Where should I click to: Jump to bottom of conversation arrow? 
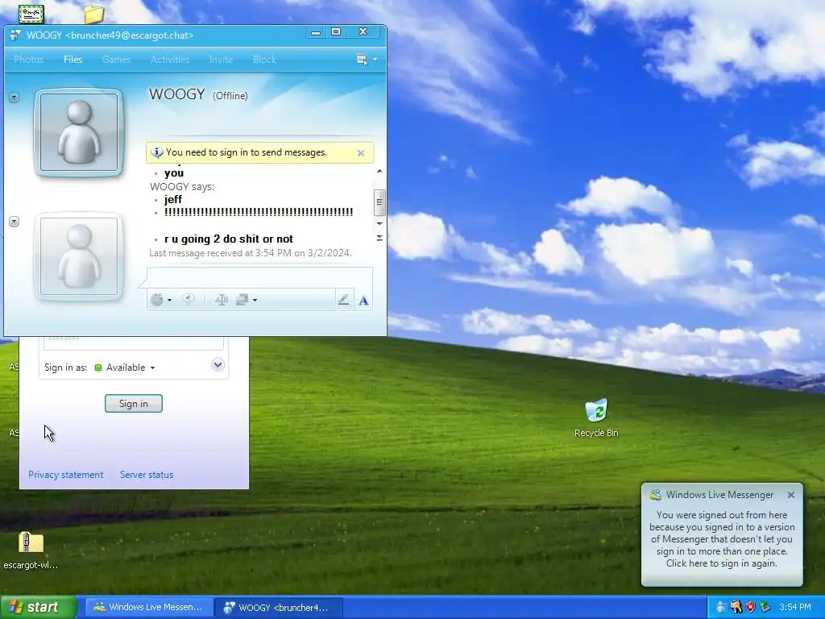tap(379, 238)
